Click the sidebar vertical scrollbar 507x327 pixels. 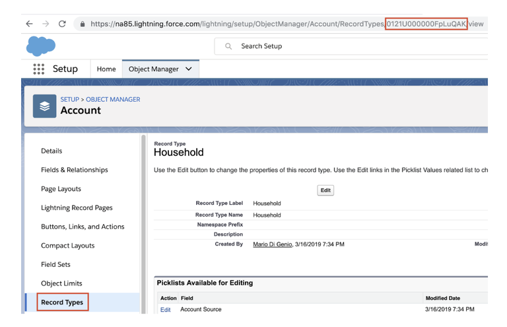143,223
